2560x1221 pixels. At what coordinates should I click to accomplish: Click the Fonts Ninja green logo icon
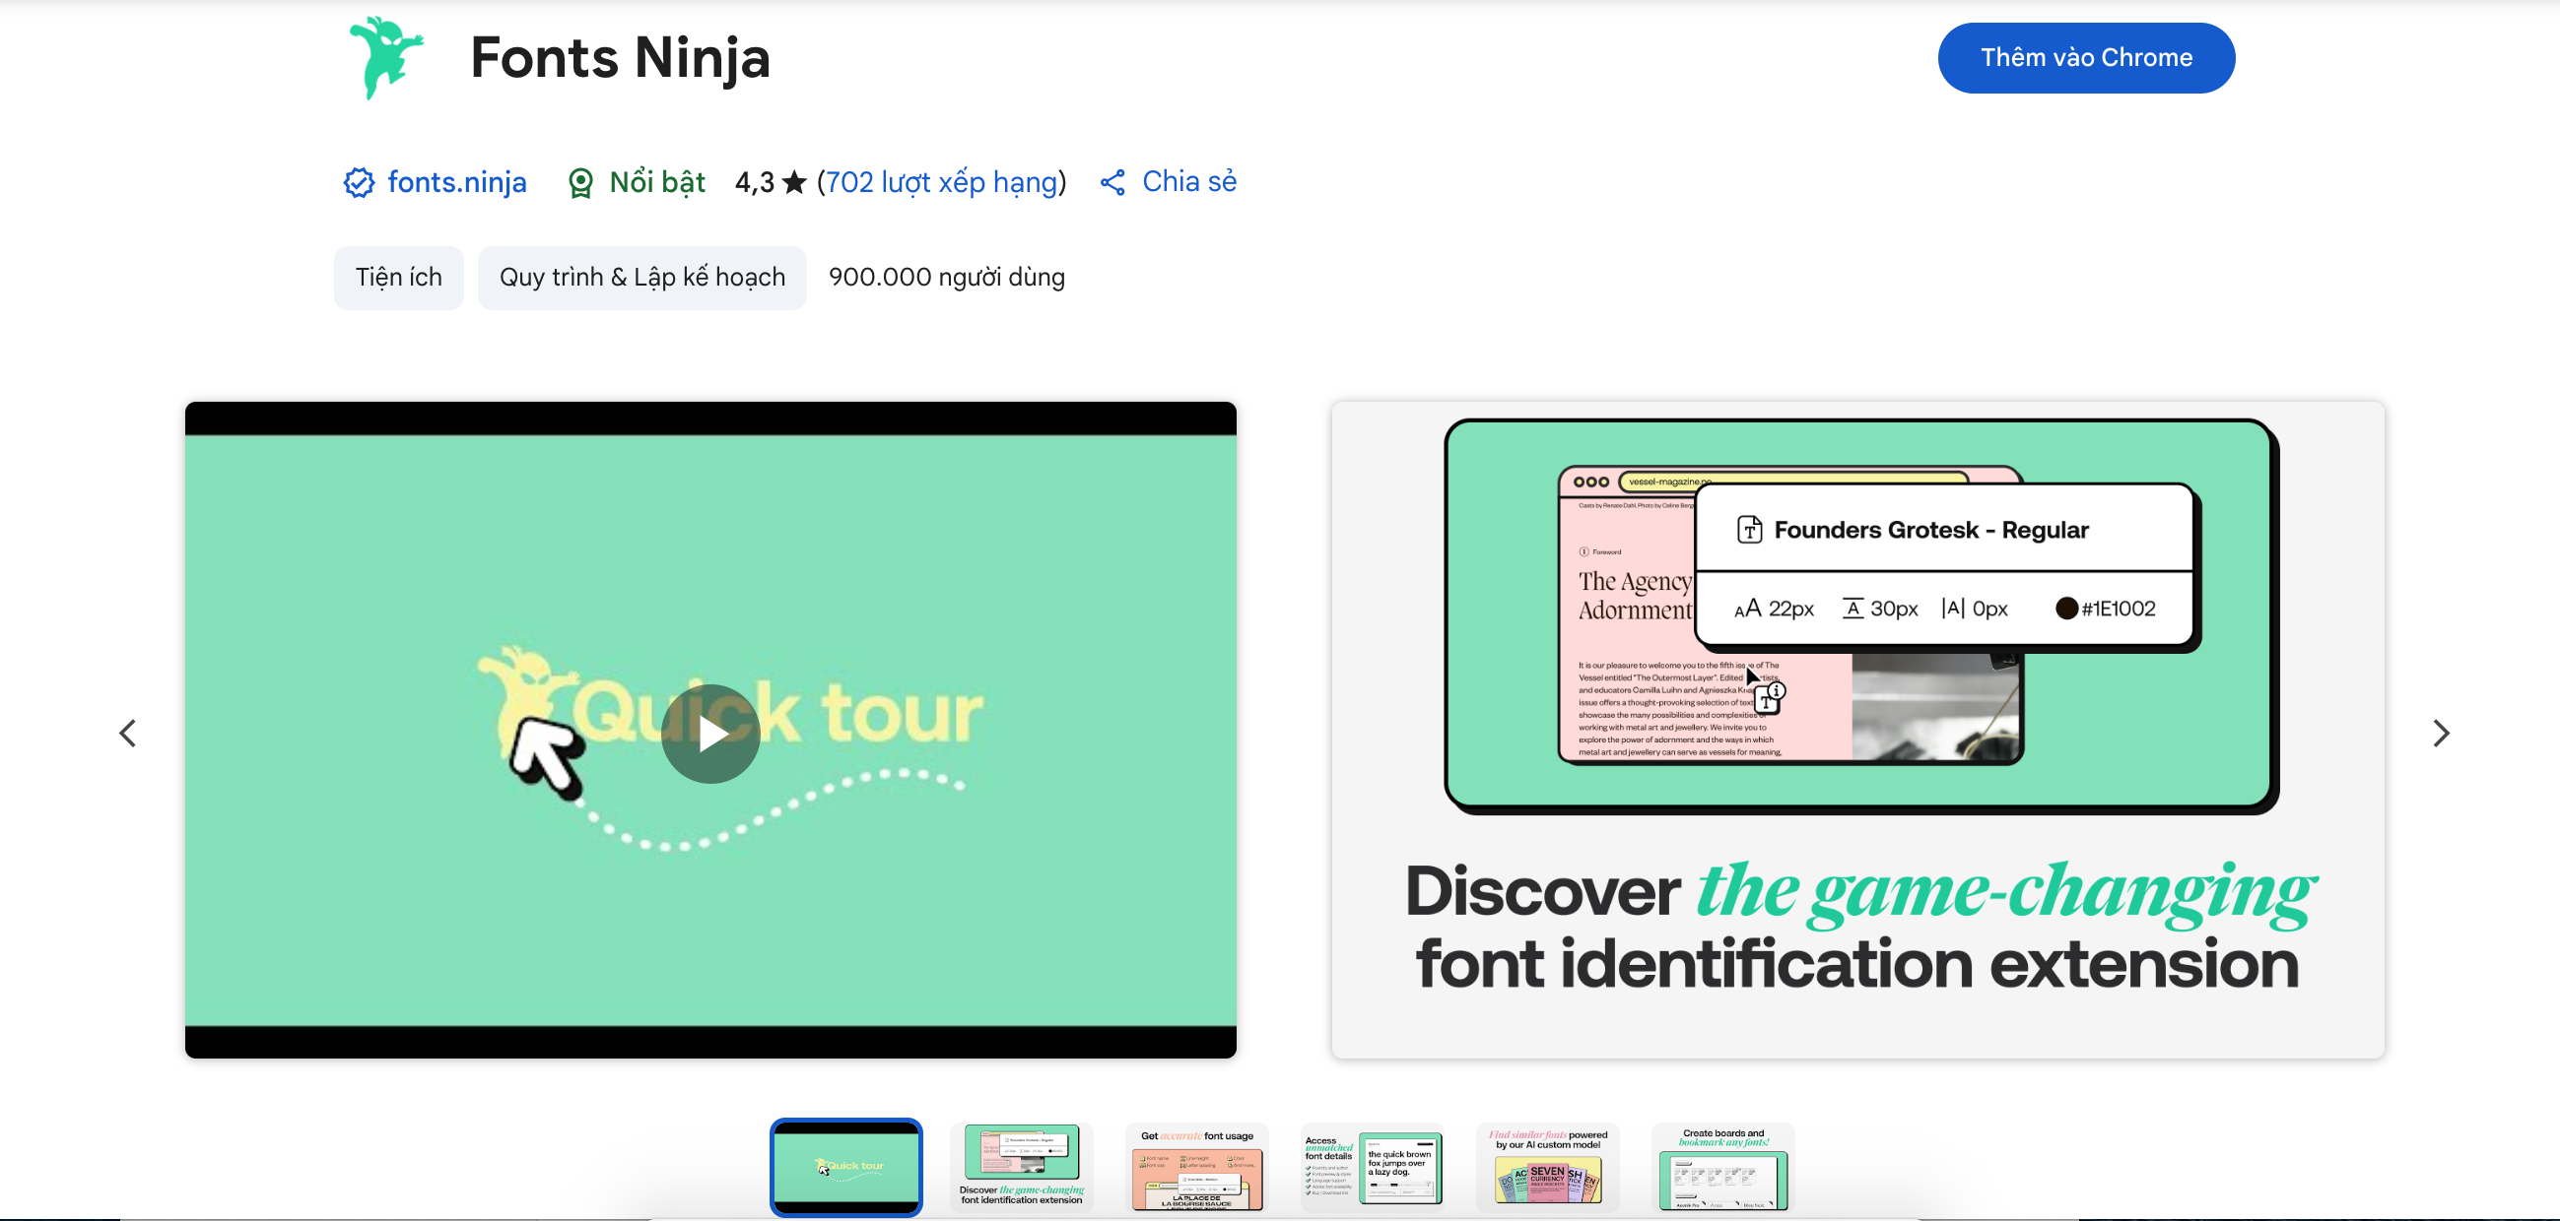[x=385, y=57]
